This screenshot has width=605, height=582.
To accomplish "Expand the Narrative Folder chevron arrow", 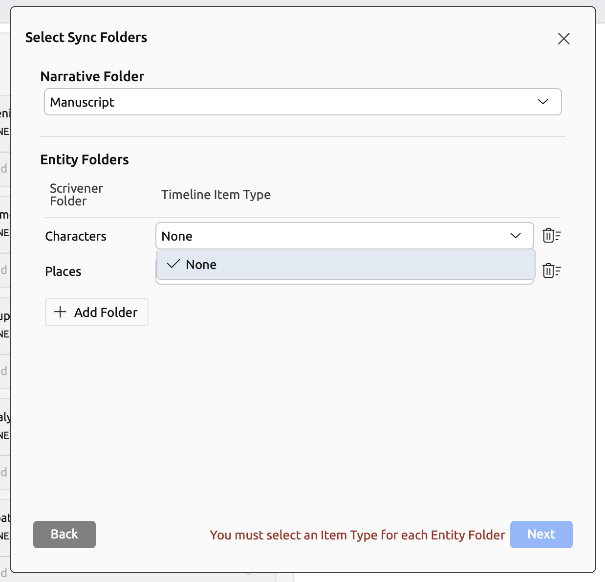I will 542,102.
